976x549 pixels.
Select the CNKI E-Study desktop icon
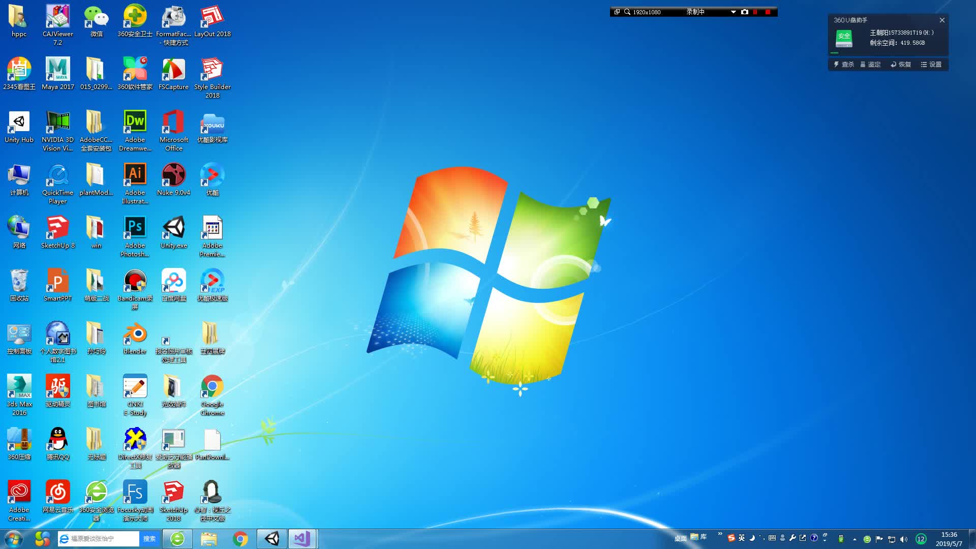click(x=135, y=395)
